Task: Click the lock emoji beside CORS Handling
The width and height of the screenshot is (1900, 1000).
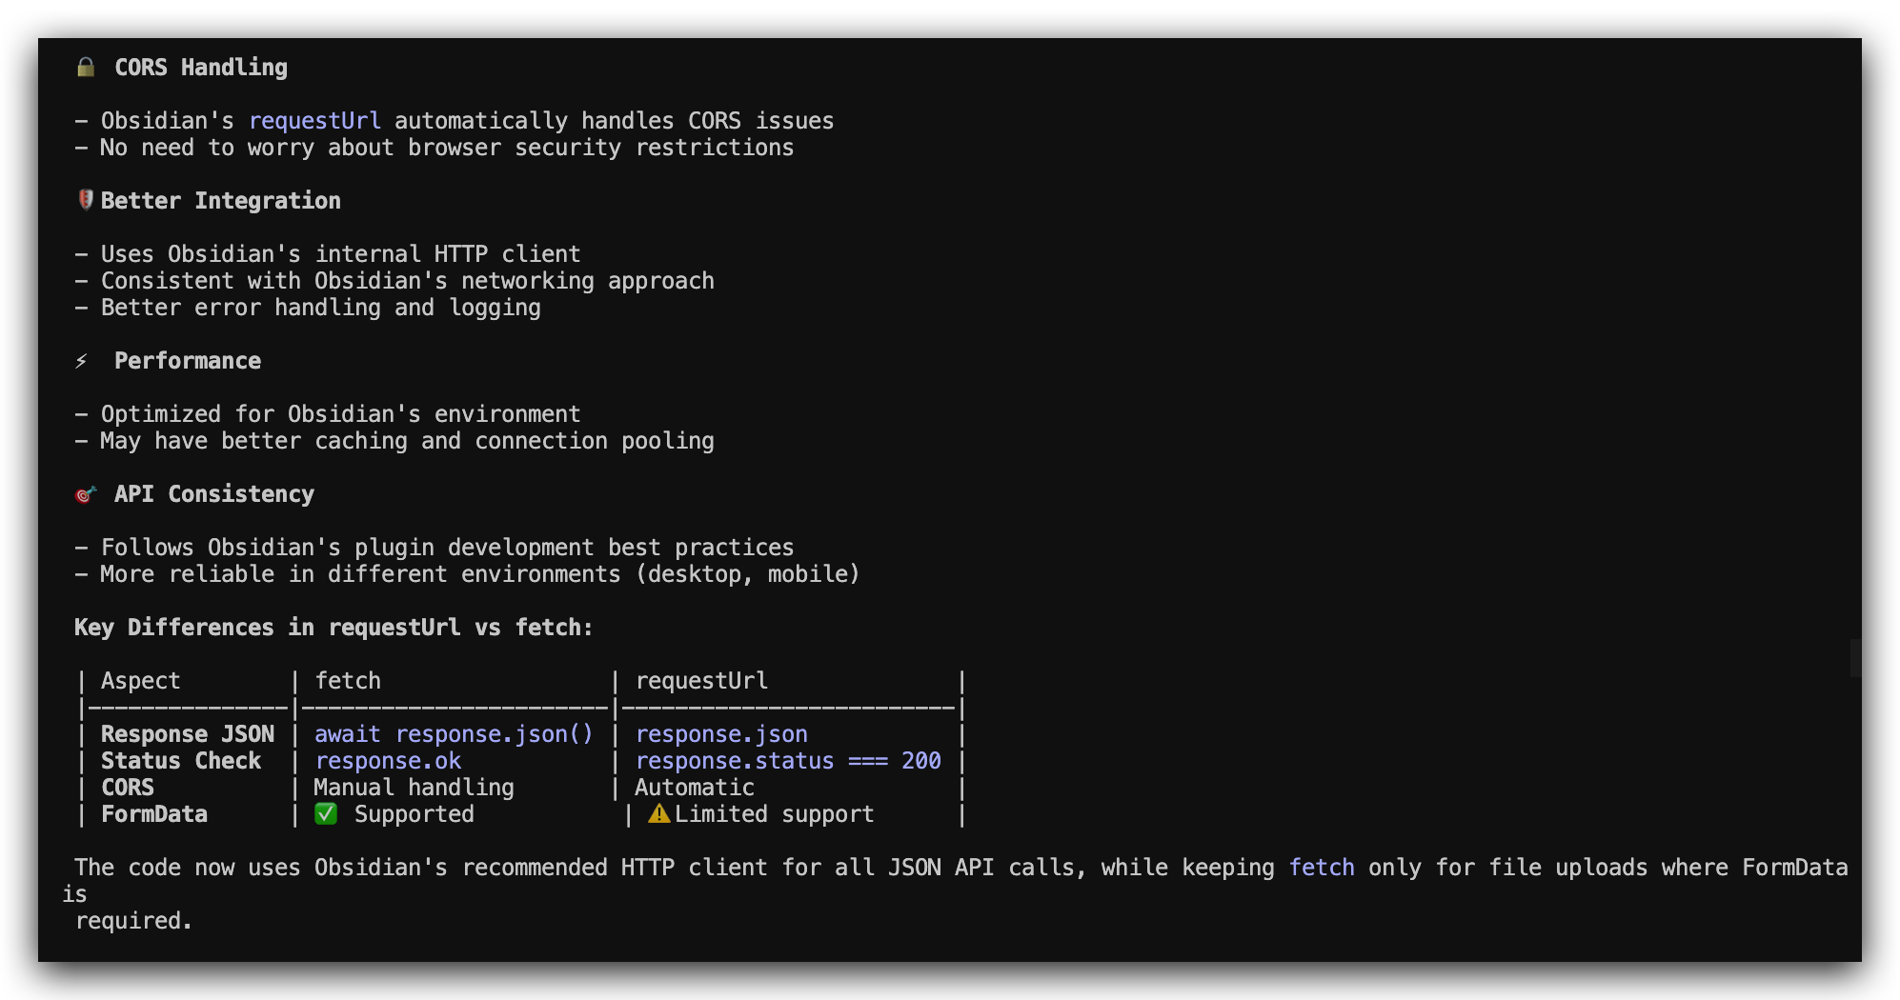Action: coord(86,67)
